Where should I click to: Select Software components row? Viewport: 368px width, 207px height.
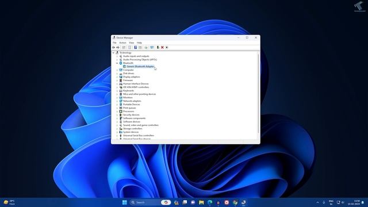134,118
